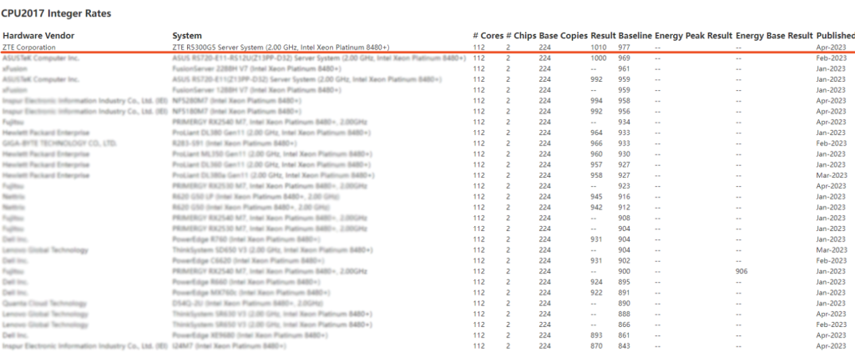
Task: Select the result value 994
Action: (596, 101)
